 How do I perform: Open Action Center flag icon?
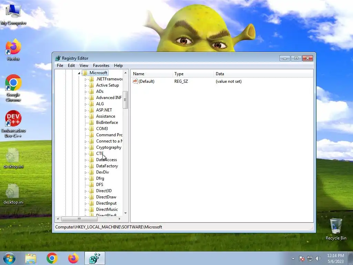[301, 258]
